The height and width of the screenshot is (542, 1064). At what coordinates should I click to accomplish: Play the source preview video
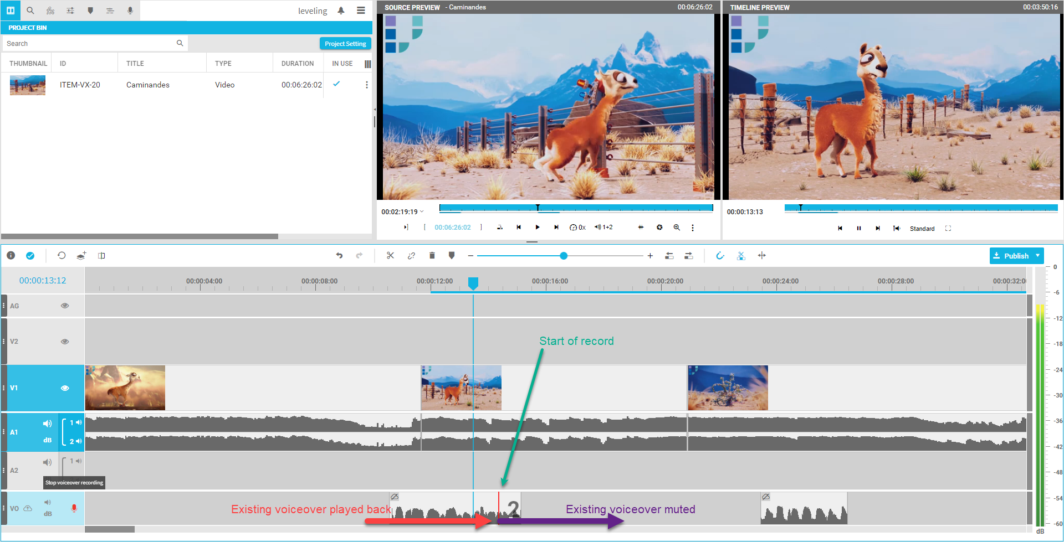coord(537,228)
